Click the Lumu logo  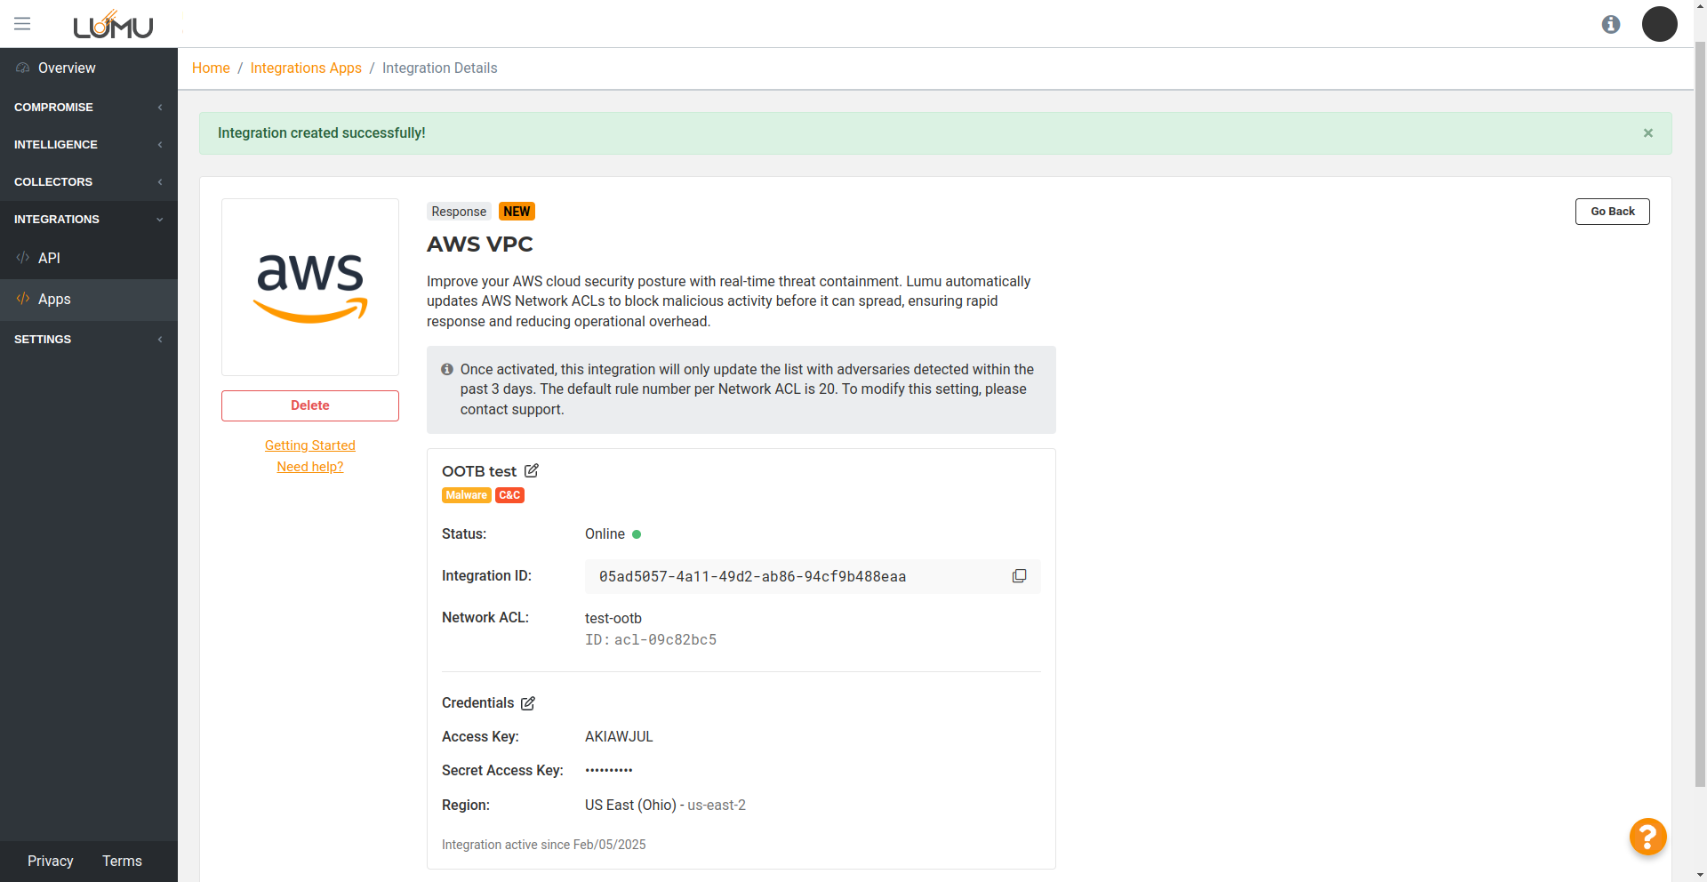pyautogui.click(x=113, y=25)
